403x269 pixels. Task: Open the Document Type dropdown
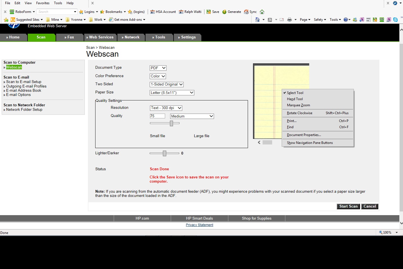(x=158, y=68)
